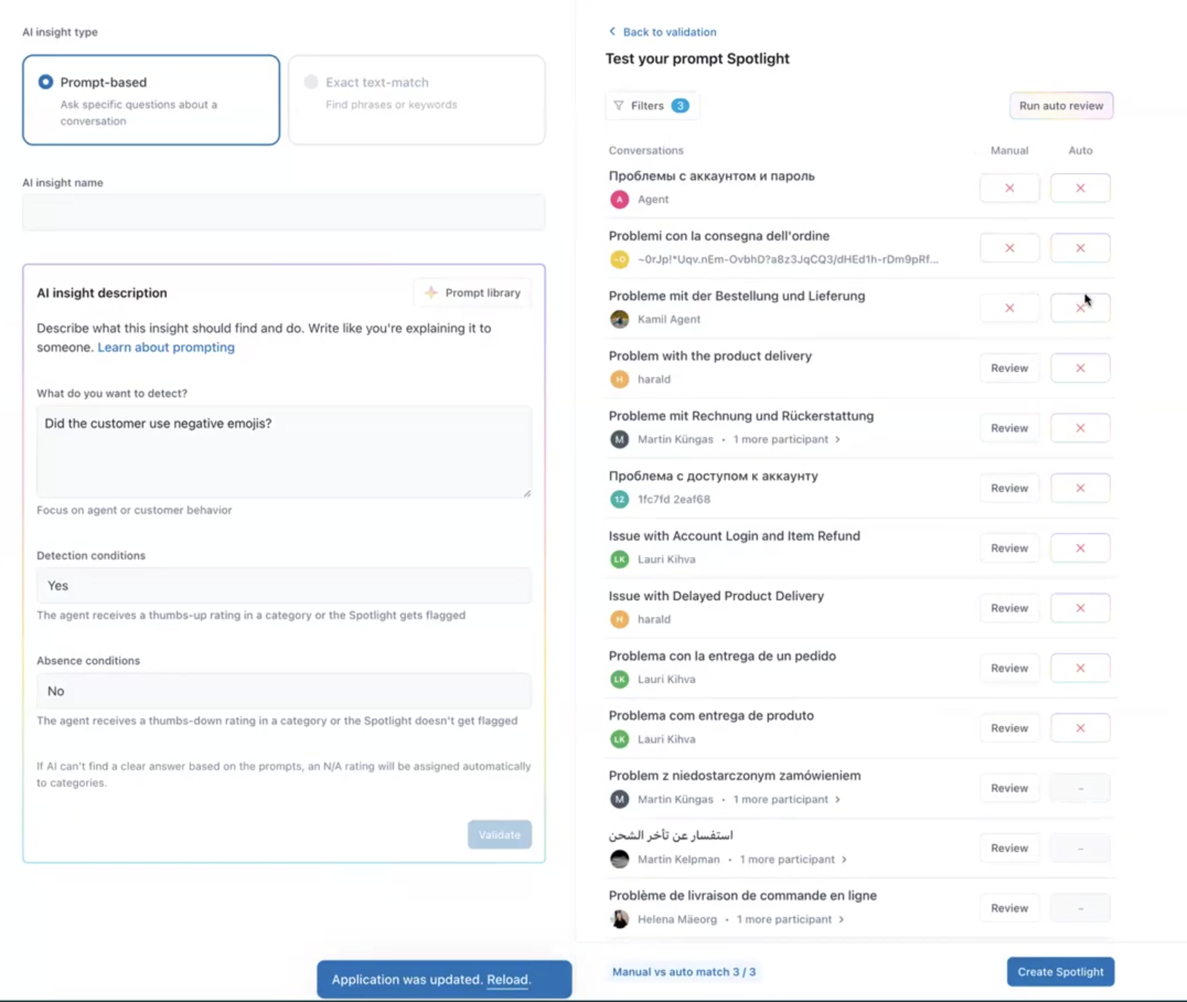This screenshot has height=1002, width=1187.
Task: Open the Filters menu with 3 active
Action: click(651, 105)
